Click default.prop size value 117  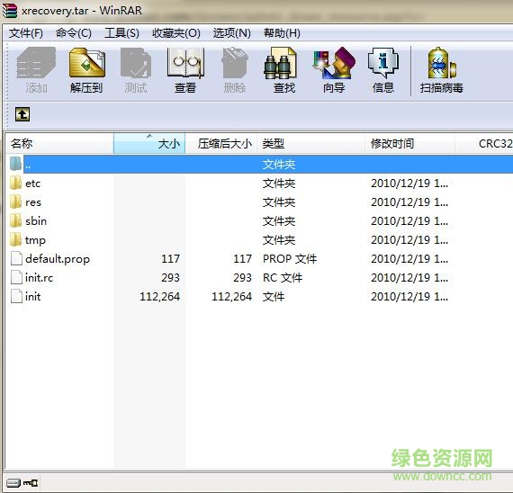(x=170, y=259)
